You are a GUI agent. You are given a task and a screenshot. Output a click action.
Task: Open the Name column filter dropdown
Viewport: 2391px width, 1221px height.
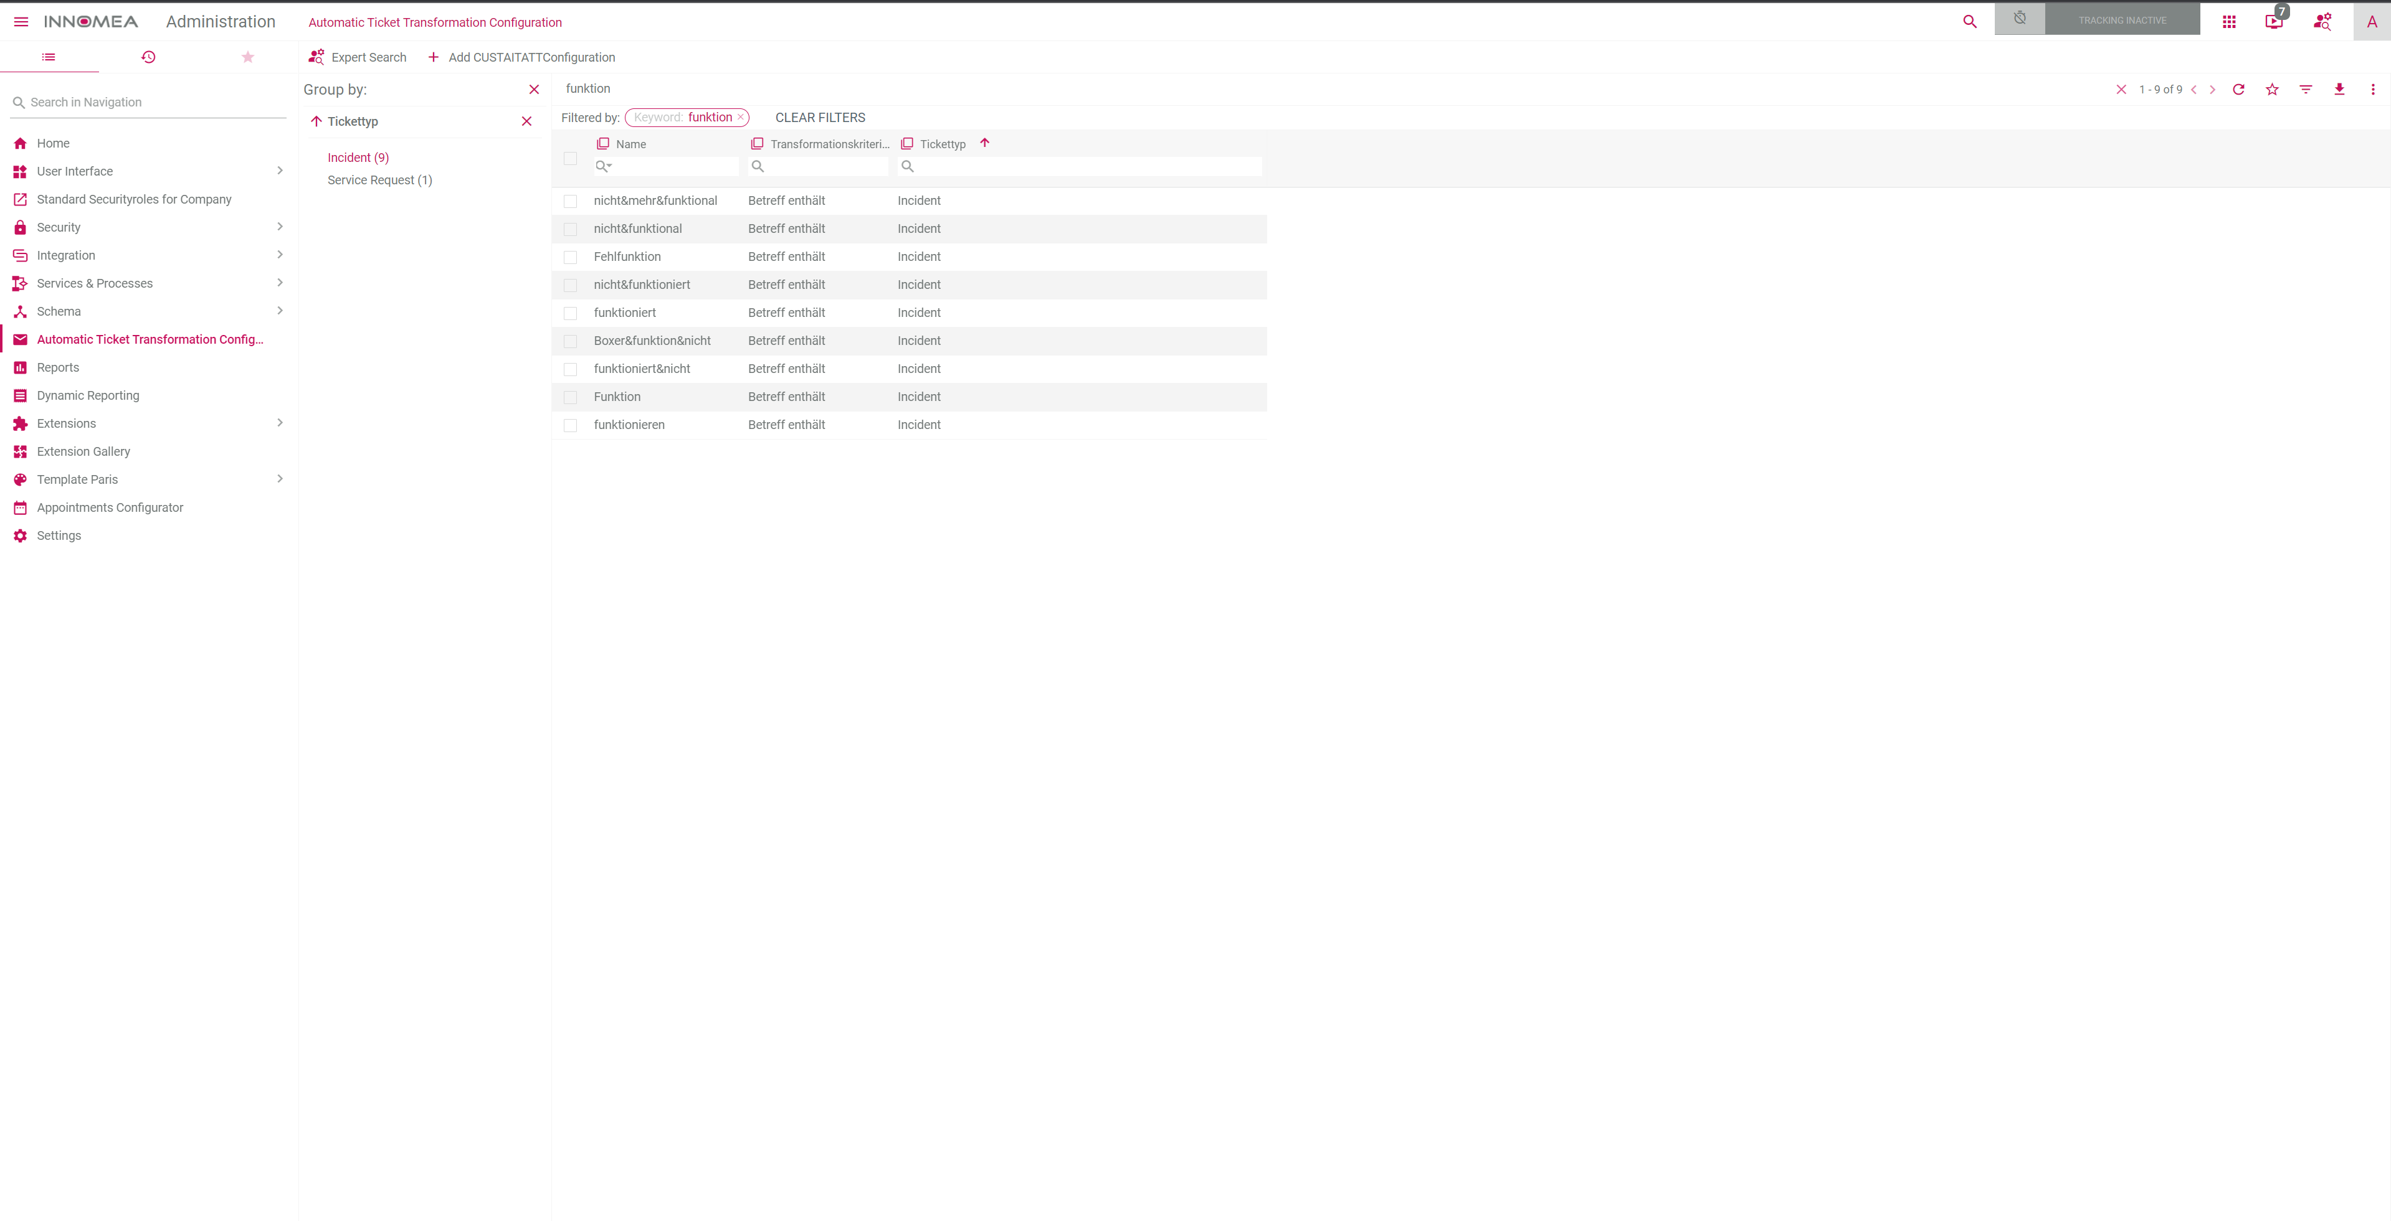coord(603,166)
